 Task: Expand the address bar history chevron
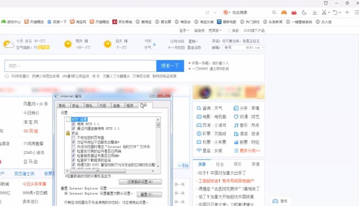(215, 12)
